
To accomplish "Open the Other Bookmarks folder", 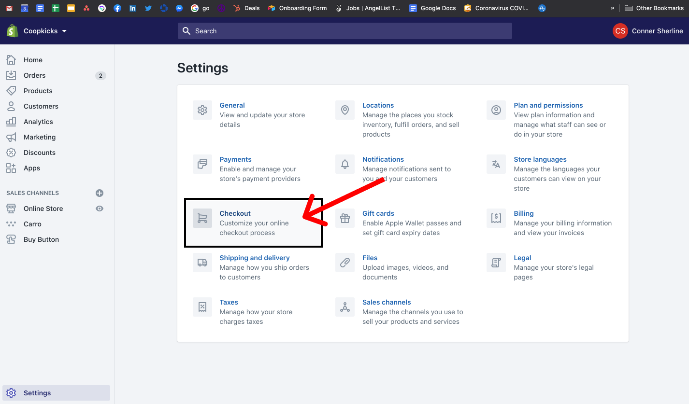I will click(654, 8).
